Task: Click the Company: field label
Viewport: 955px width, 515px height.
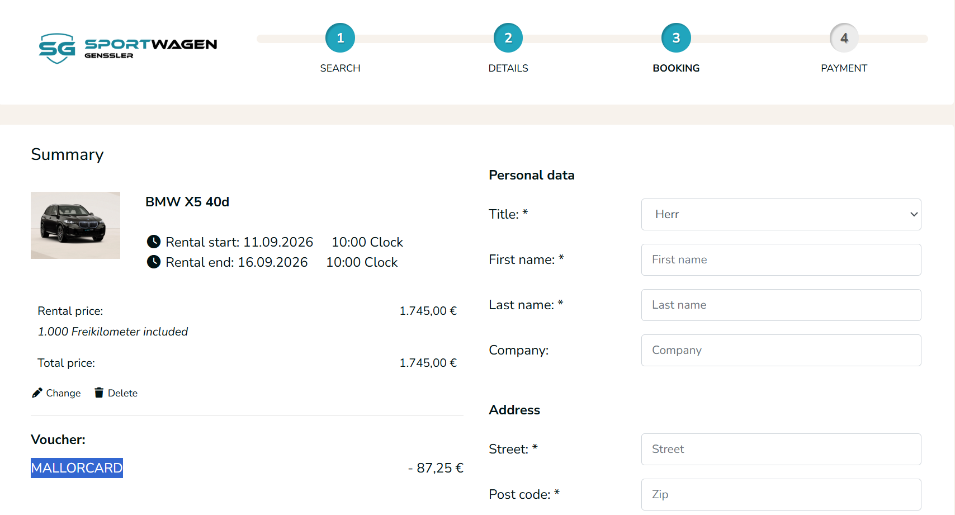Action: tap(519, 350)
